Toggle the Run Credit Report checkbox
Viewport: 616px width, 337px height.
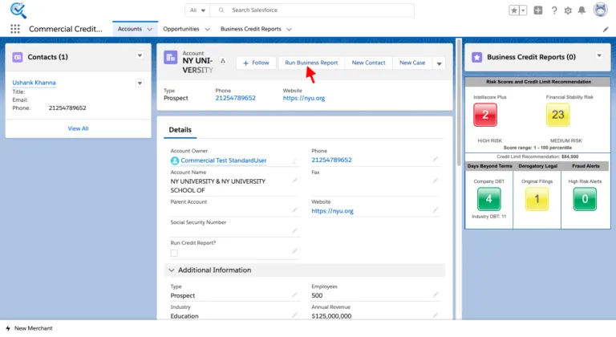[174, 254]
